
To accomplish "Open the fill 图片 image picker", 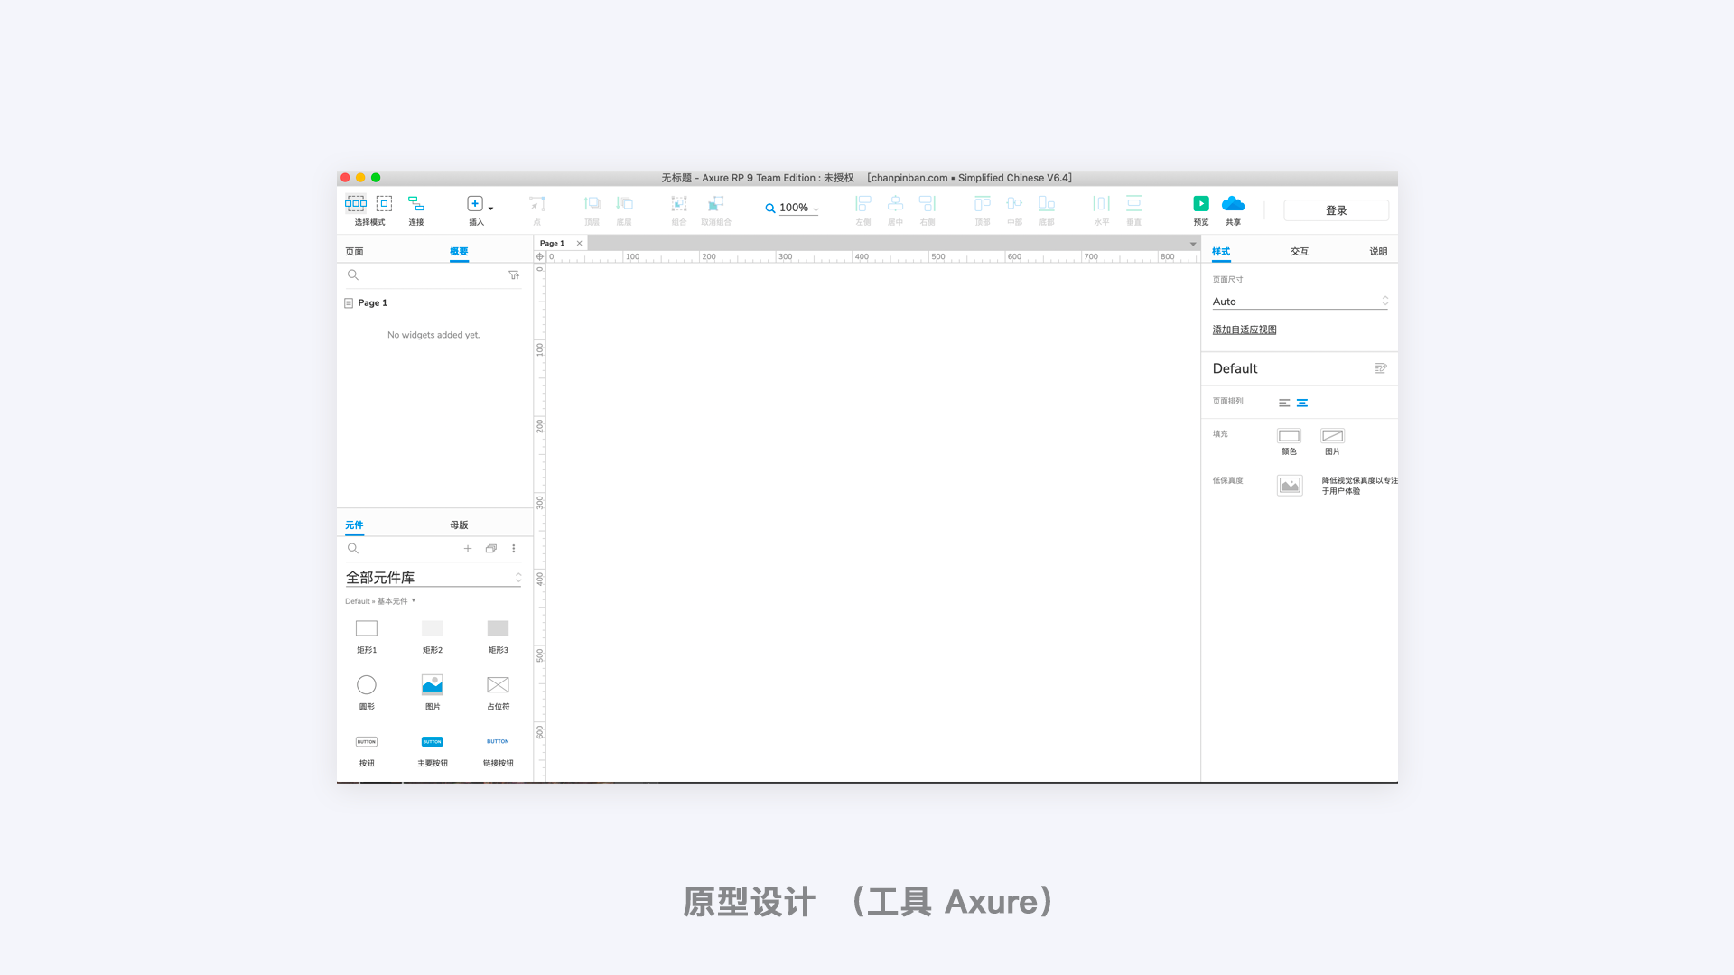I will [1333, 436].
